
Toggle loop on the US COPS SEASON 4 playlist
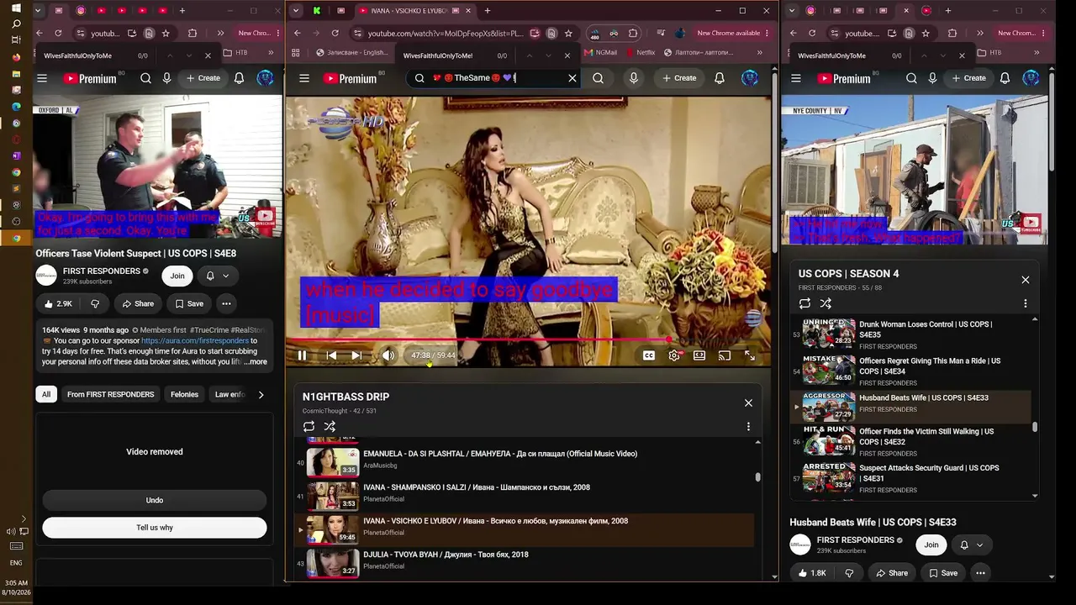(x=804, y=303)
